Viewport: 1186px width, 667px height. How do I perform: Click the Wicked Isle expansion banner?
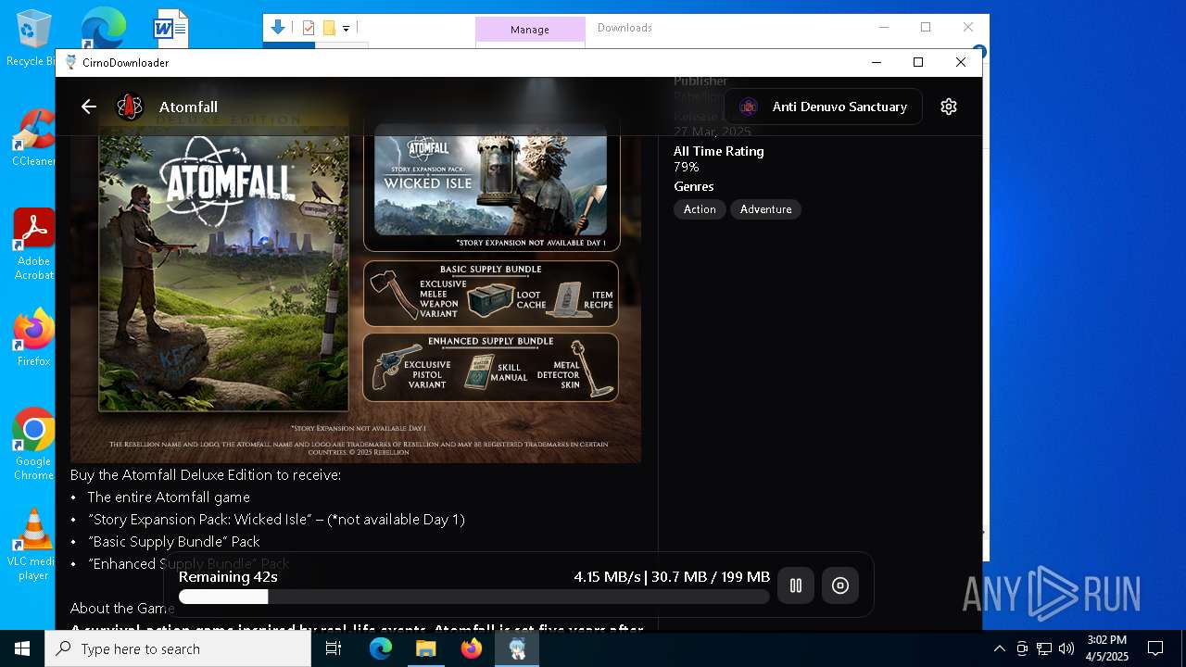[490, 185]
